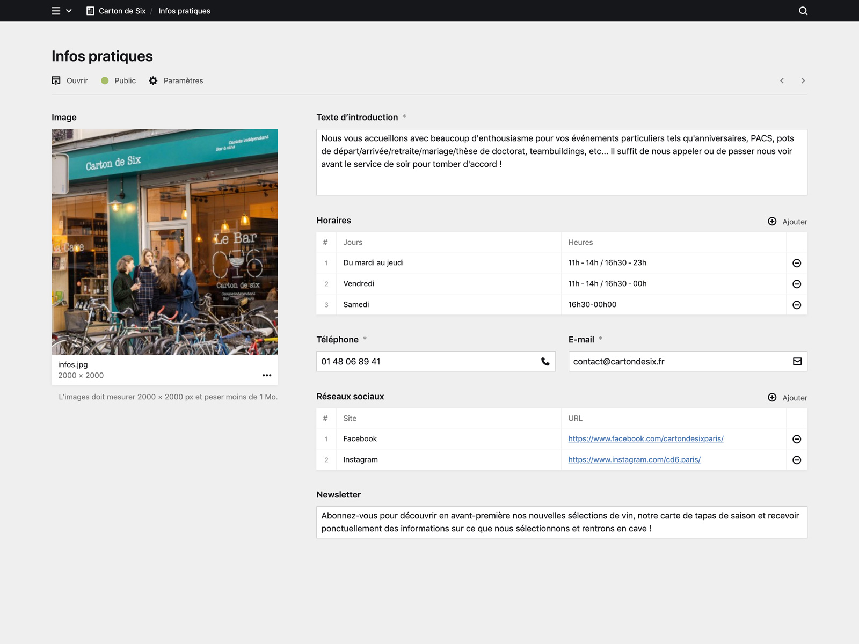The width and height of the screenshot is (859, 644).
Task: Navigate to the next page using right chevron
Action: (803, 80)
